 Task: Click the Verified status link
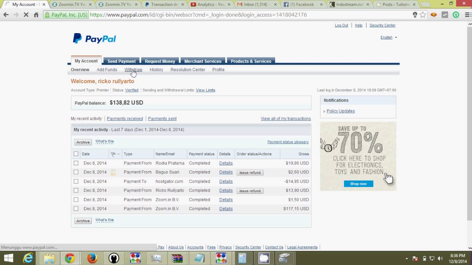pyautogui.click(x=132, y=90)
